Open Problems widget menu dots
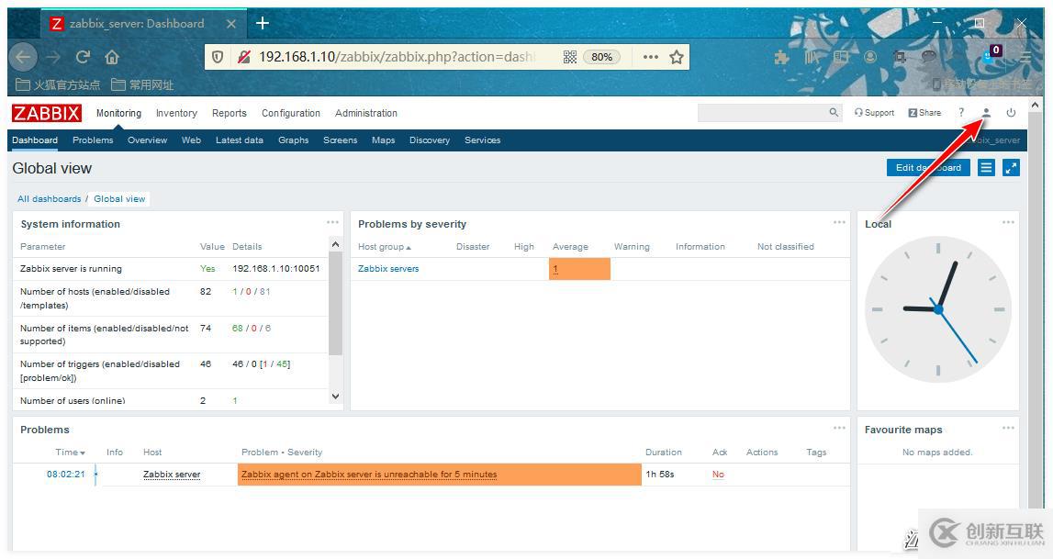 click(x=839, y=428)
